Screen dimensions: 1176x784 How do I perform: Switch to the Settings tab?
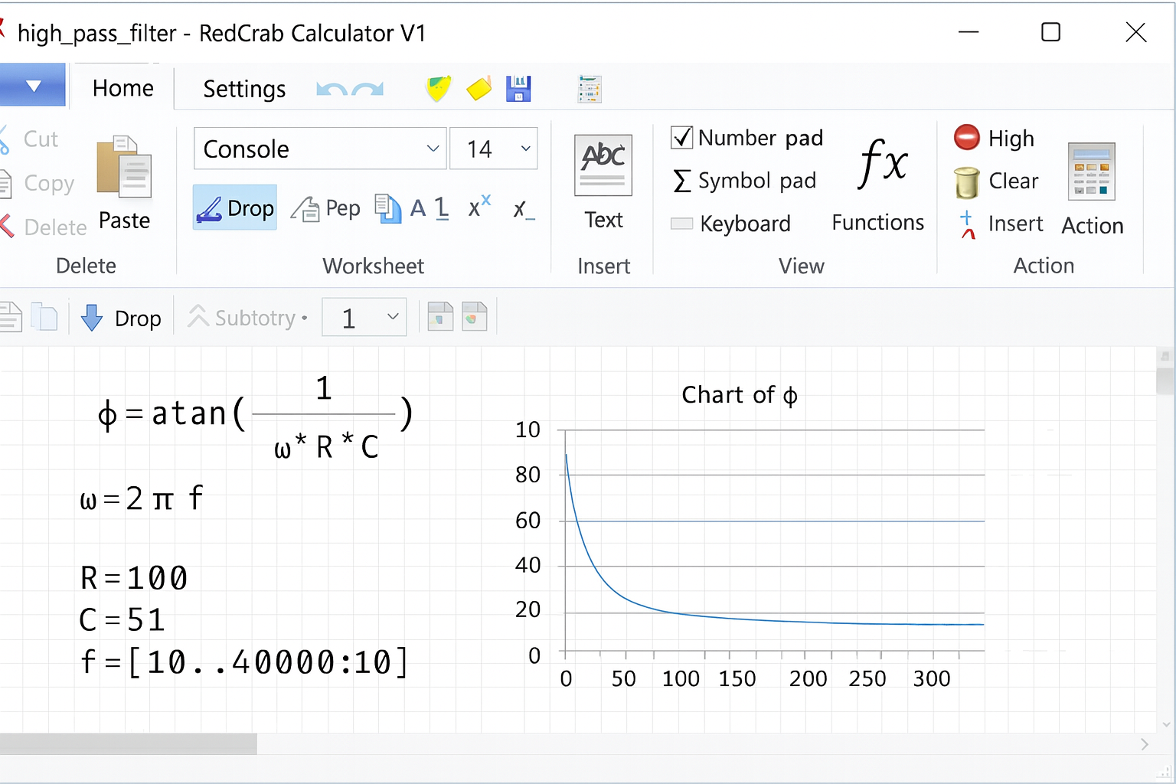point(243,88)
